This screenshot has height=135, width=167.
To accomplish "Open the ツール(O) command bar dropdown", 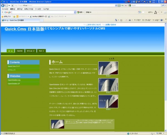I will coord(155,20).
